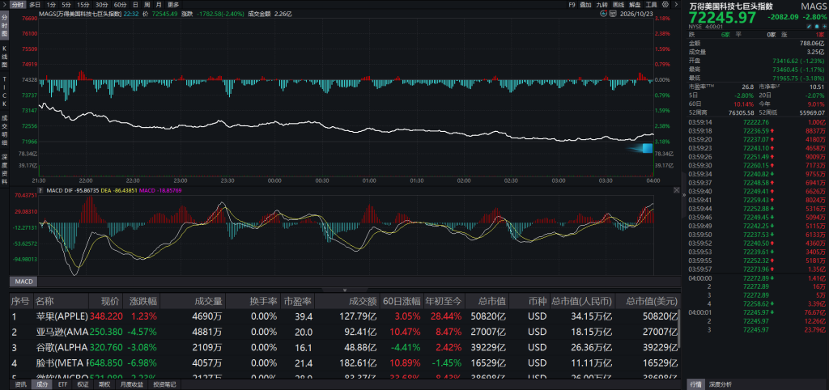Viewport: 829px width, 390px height.
Task: Click the 叠加 overlay button
Action: point(586,4)
